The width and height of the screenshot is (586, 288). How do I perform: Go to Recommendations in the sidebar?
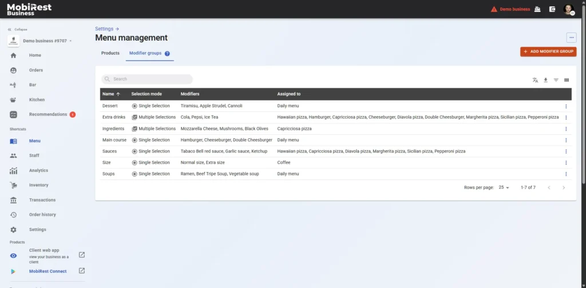tap(48, 114)
